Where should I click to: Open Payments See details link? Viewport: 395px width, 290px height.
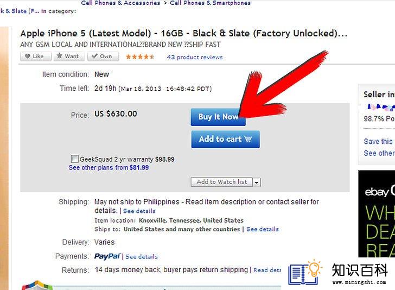tap(142, 257)
